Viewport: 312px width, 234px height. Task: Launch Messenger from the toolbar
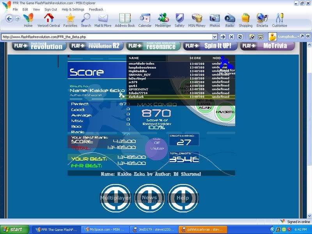coord(163,20)
